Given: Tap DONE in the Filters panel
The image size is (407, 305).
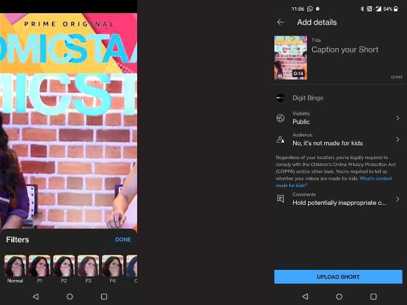Looking at the screenshot, I should pos(123,240).
